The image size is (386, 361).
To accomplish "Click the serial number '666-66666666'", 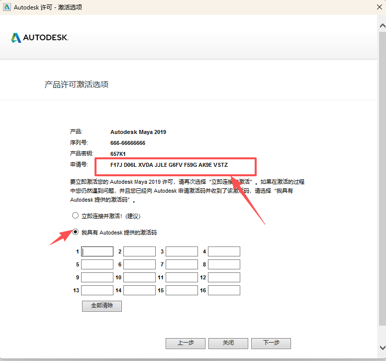I will (x=128, y=143).
